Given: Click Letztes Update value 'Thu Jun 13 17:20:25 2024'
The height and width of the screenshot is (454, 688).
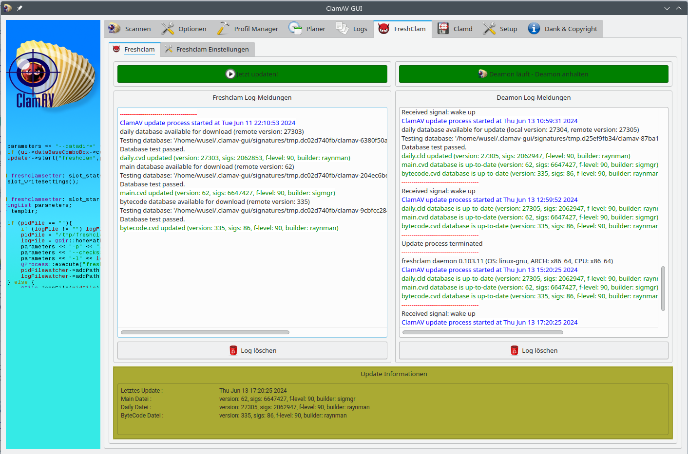Looking at the screenshot, I should (253, 391).
